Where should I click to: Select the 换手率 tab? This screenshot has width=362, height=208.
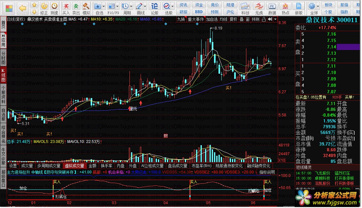106,166
